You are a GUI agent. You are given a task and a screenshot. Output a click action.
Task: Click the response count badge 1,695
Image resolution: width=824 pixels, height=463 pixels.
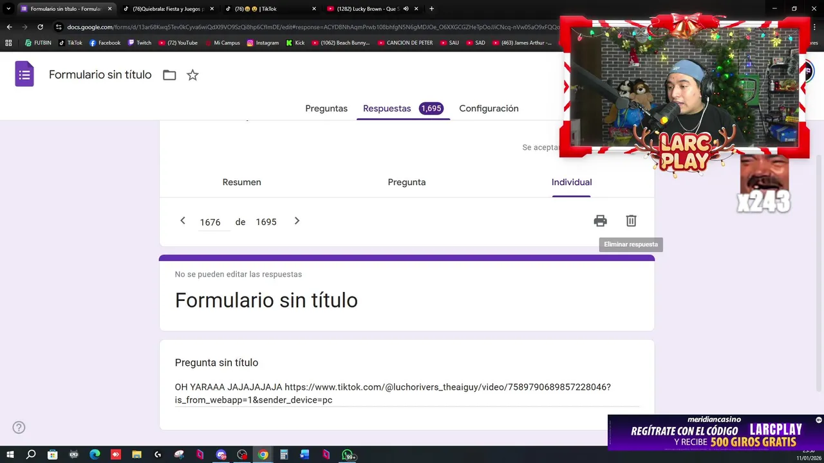(431, 109)
